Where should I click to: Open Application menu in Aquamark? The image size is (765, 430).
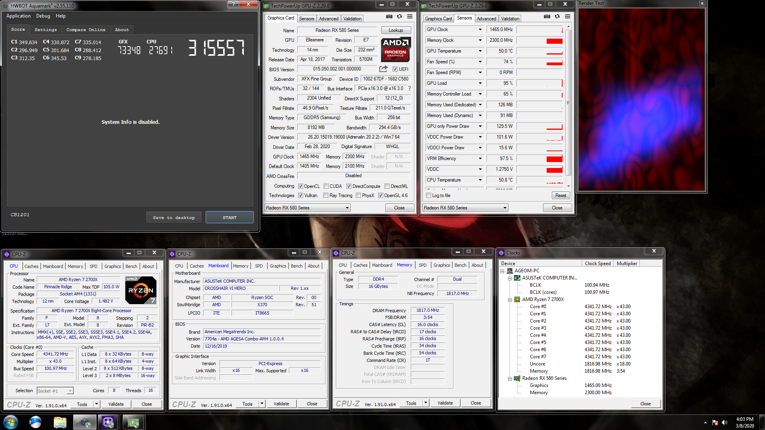coord(18,16)
